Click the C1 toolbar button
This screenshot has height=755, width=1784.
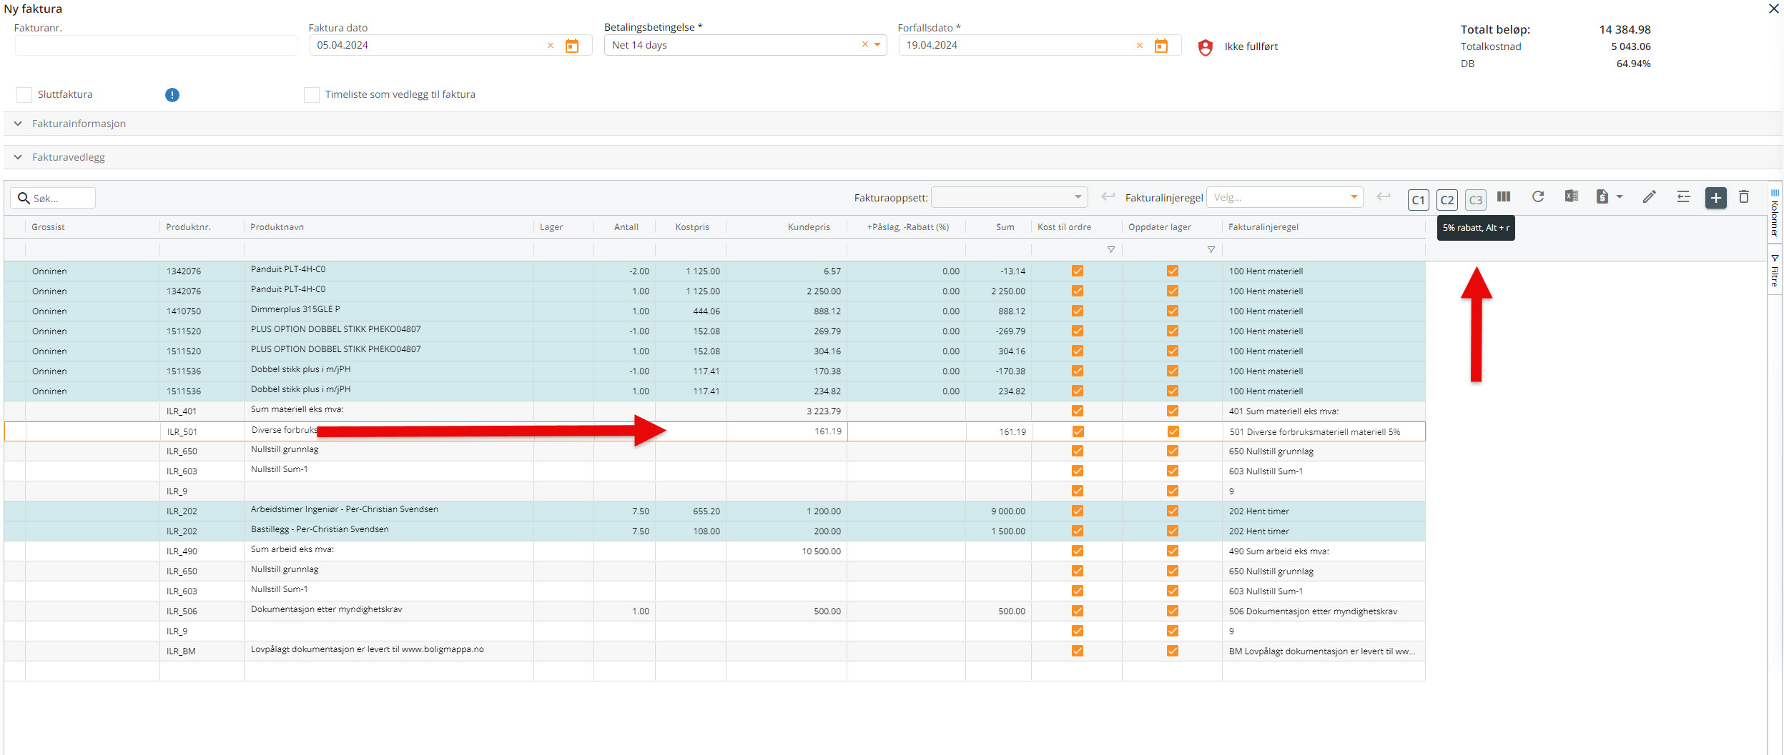click(x=1418, y=199)
